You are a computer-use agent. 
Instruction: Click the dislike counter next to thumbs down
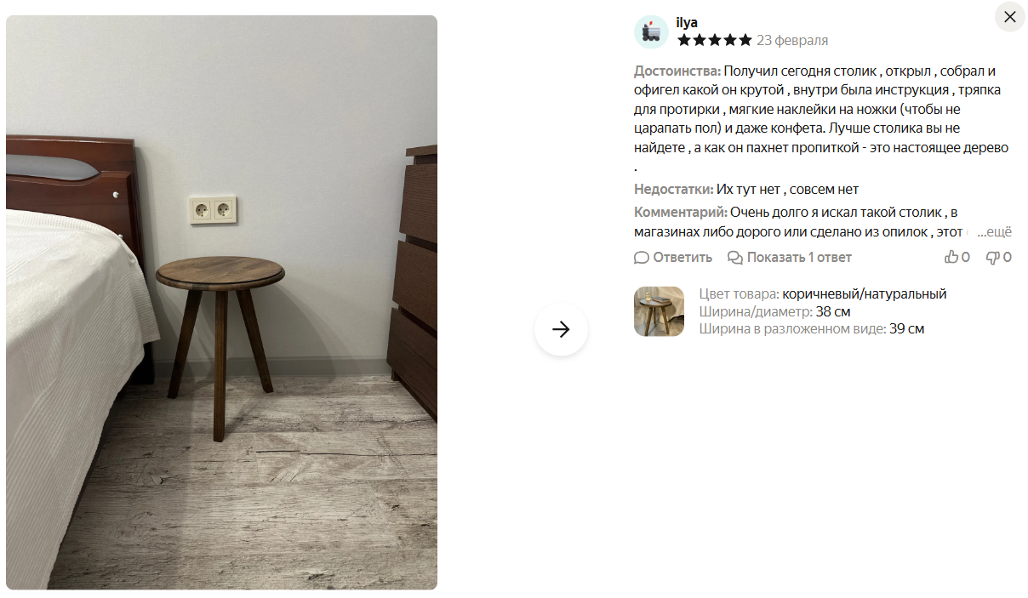click(x=1007, y=257)
